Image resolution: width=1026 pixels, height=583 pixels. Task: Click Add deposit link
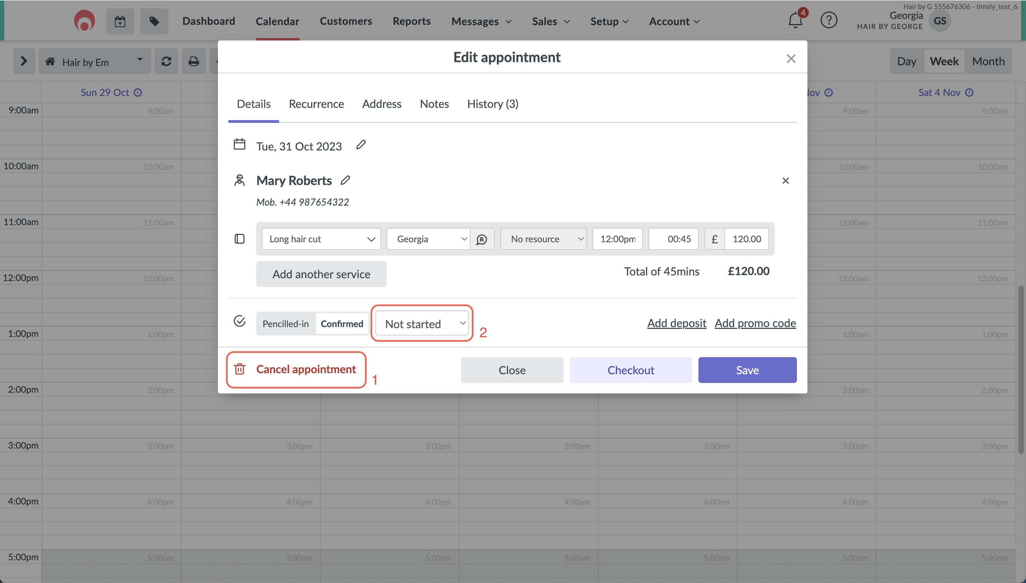click(676, 323)
